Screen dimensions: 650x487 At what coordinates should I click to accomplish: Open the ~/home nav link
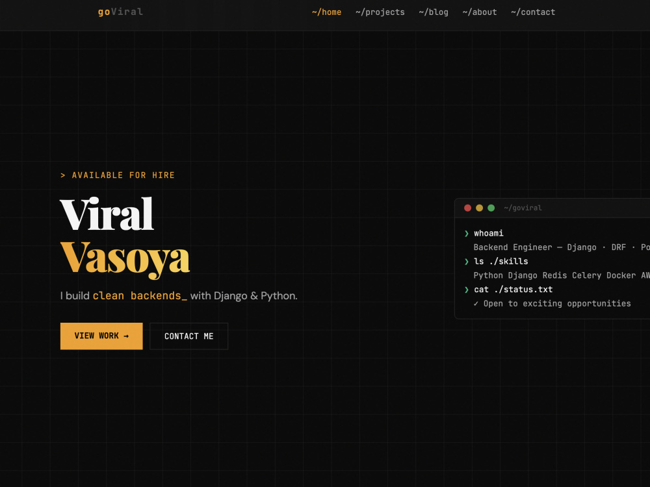coord(327,12)
